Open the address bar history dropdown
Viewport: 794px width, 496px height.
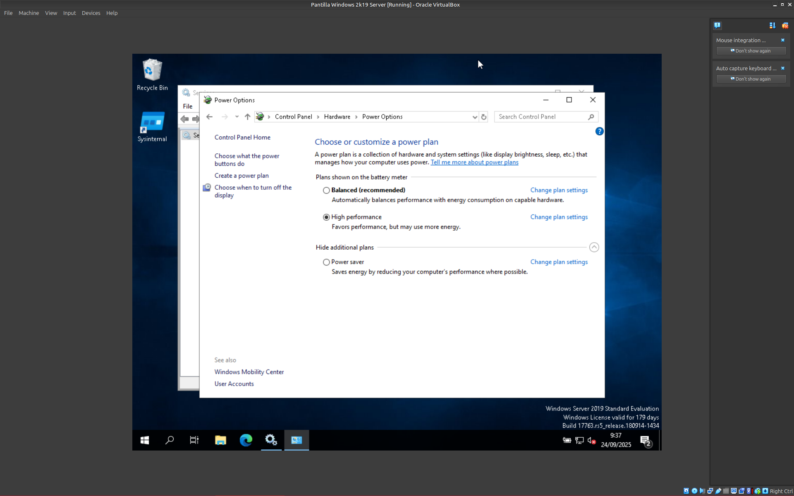(474, 117)
